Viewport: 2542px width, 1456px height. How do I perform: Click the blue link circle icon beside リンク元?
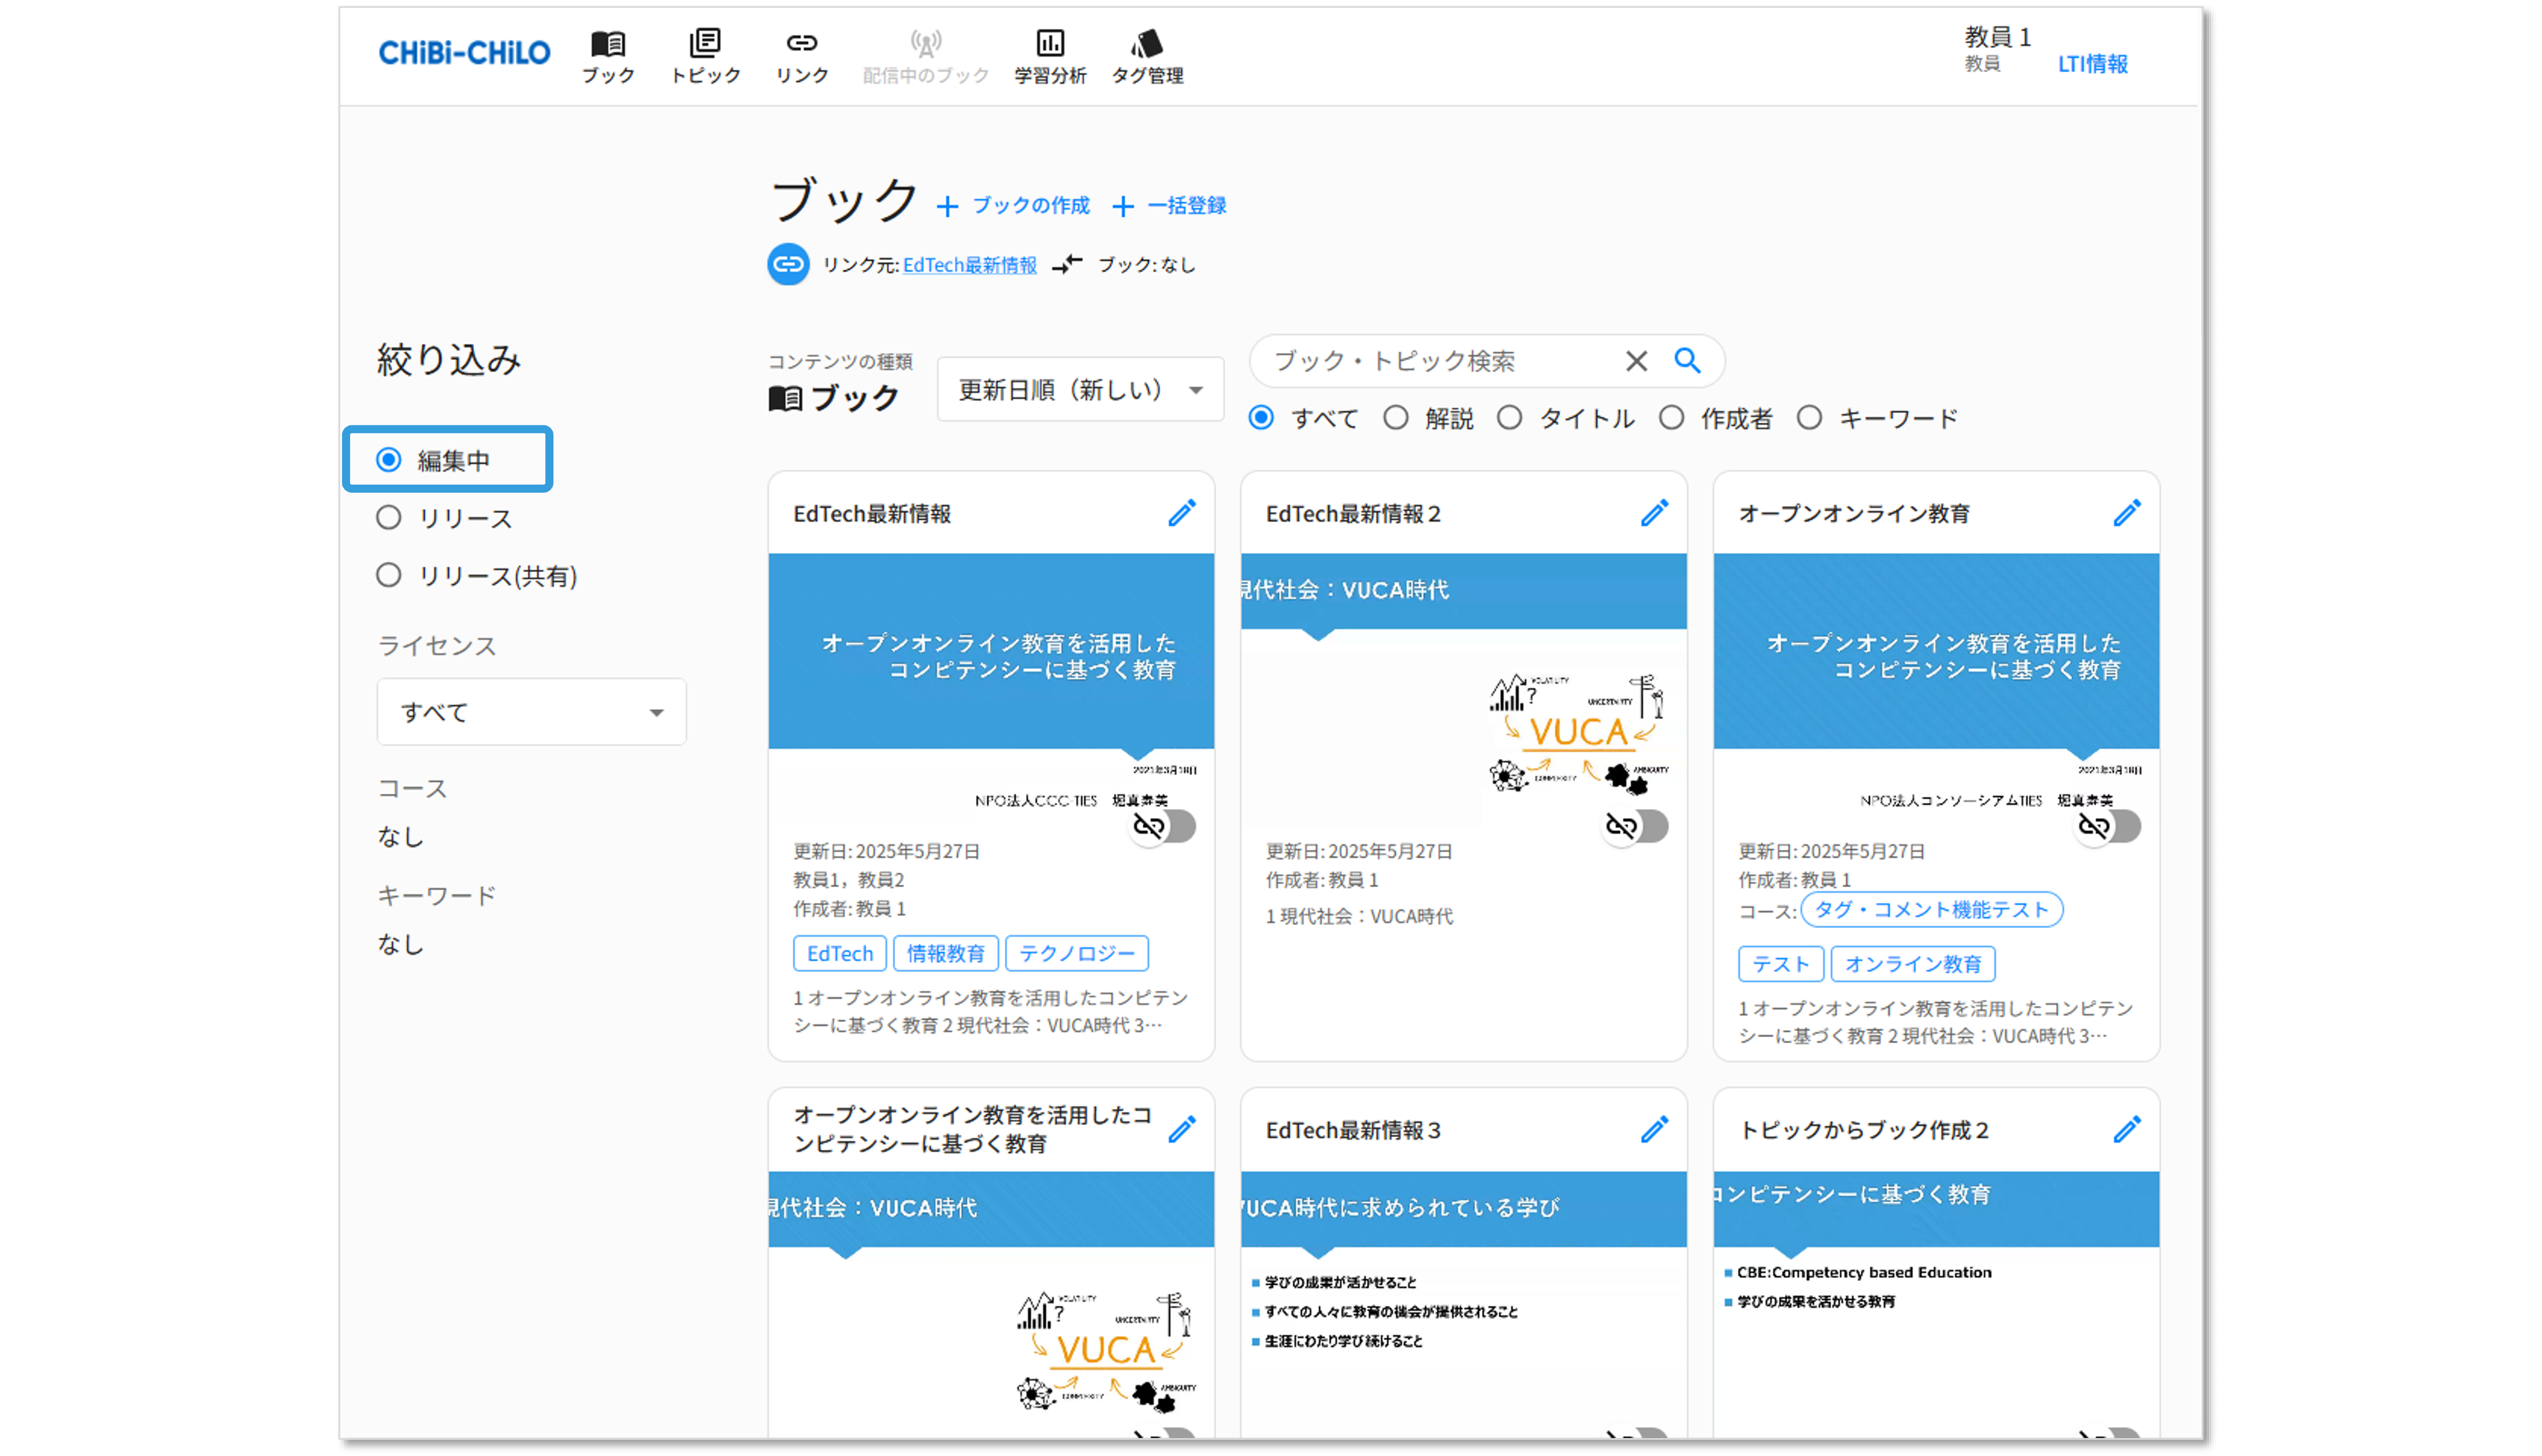pos(787,265)
